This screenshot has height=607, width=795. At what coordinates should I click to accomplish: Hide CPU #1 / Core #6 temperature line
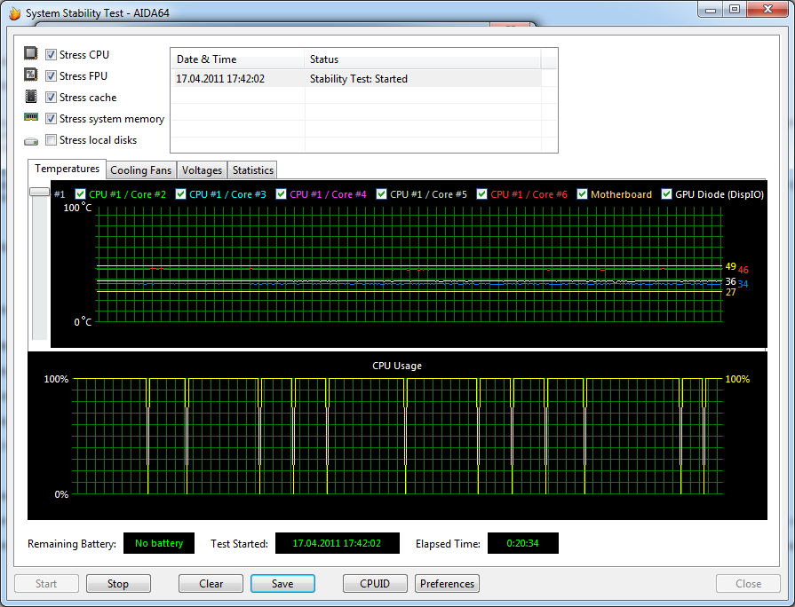481,194
